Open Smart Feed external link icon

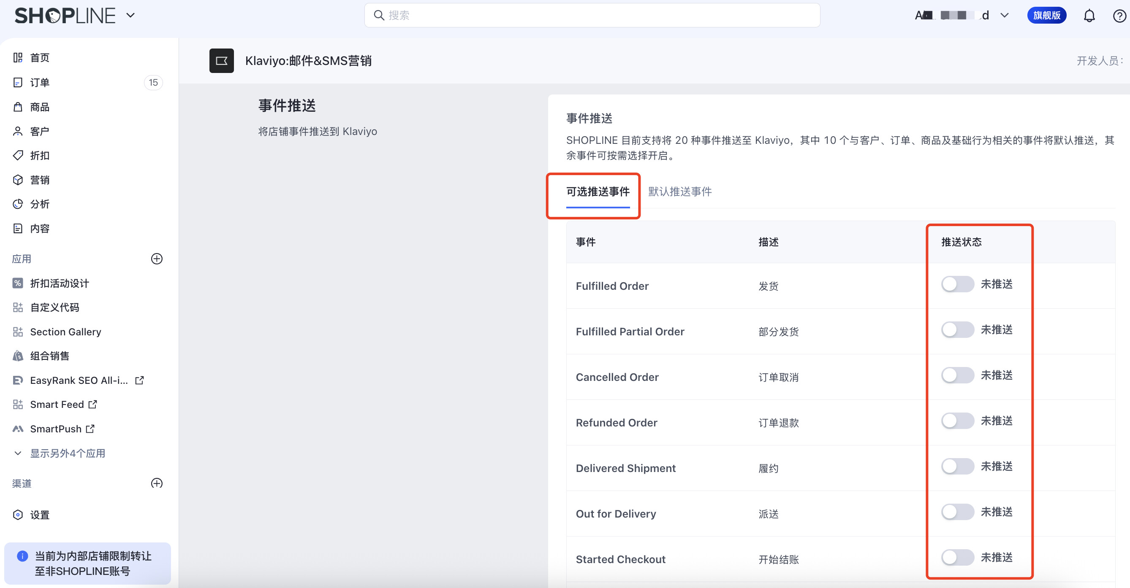point(92,405)
